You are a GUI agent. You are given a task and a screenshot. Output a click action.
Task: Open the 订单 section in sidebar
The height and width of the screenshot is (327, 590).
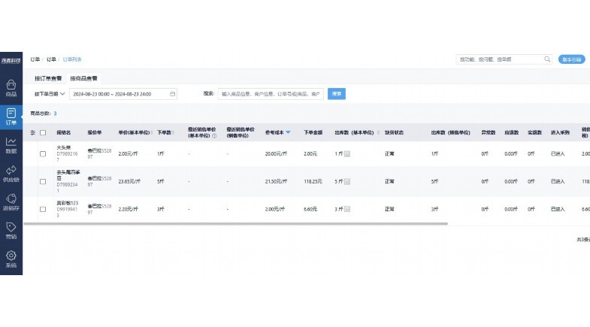(11, 117)
